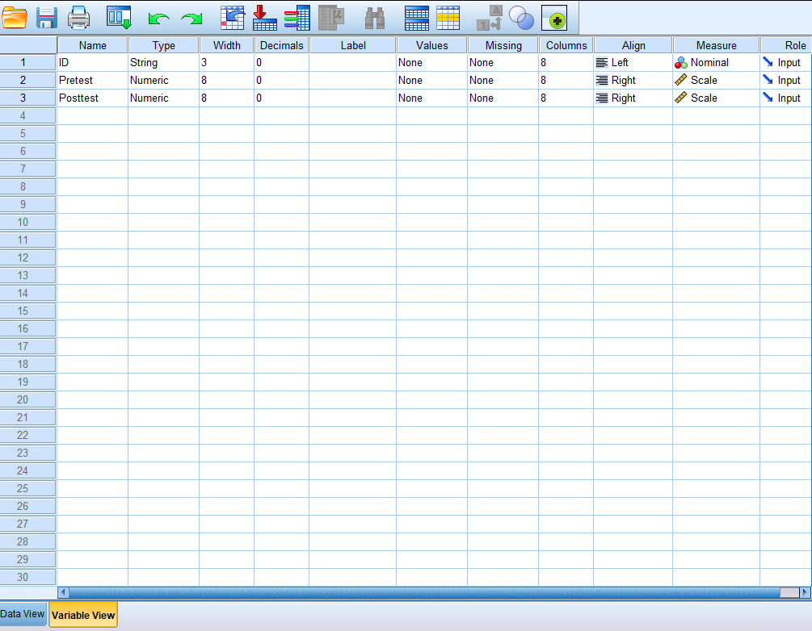Select the 'ID' name cell

[x=93, y=63]
